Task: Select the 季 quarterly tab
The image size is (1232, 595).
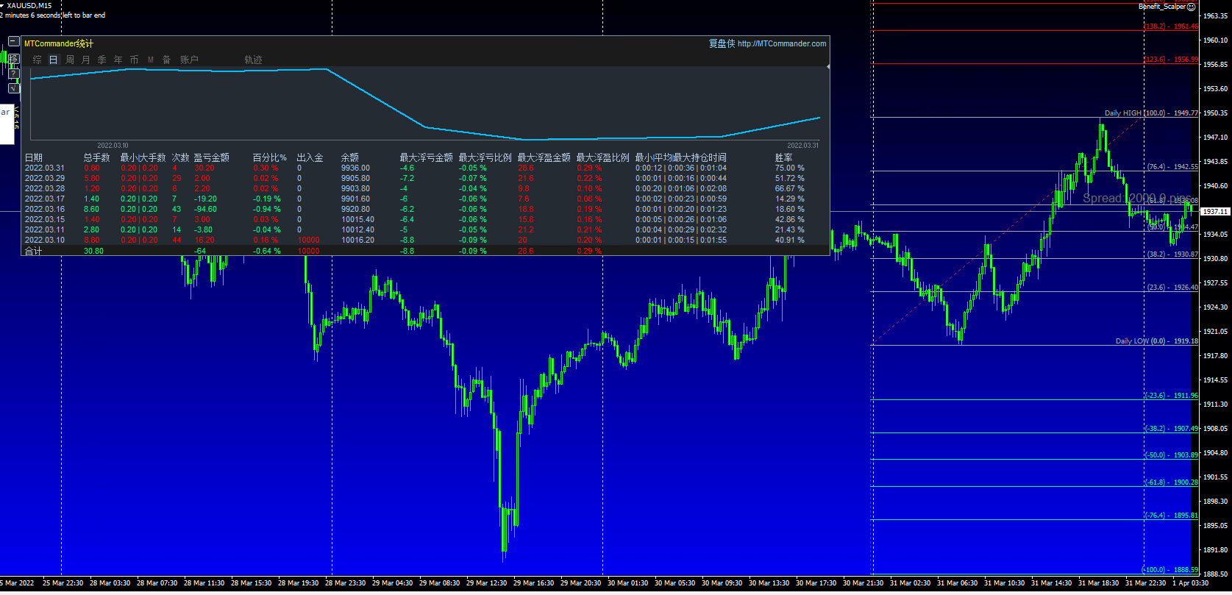Action: [102, 60]
